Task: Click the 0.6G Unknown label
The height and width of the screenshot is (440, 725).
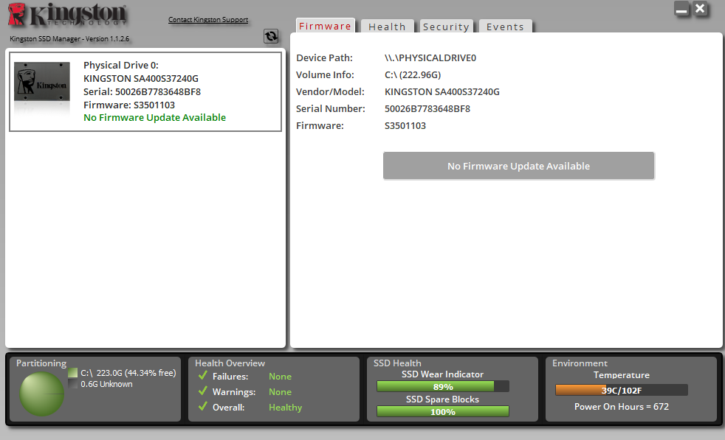Action: coord(106,384)
